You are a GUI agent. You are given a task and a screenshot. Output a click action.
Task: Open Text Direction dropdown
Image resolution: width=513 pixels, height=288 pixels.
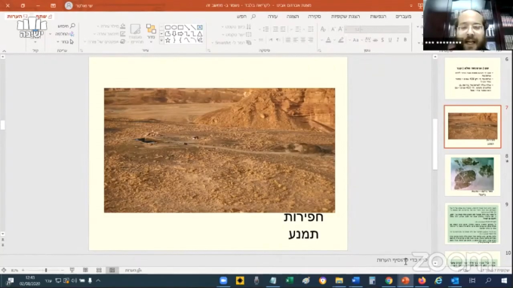(236, 27)
